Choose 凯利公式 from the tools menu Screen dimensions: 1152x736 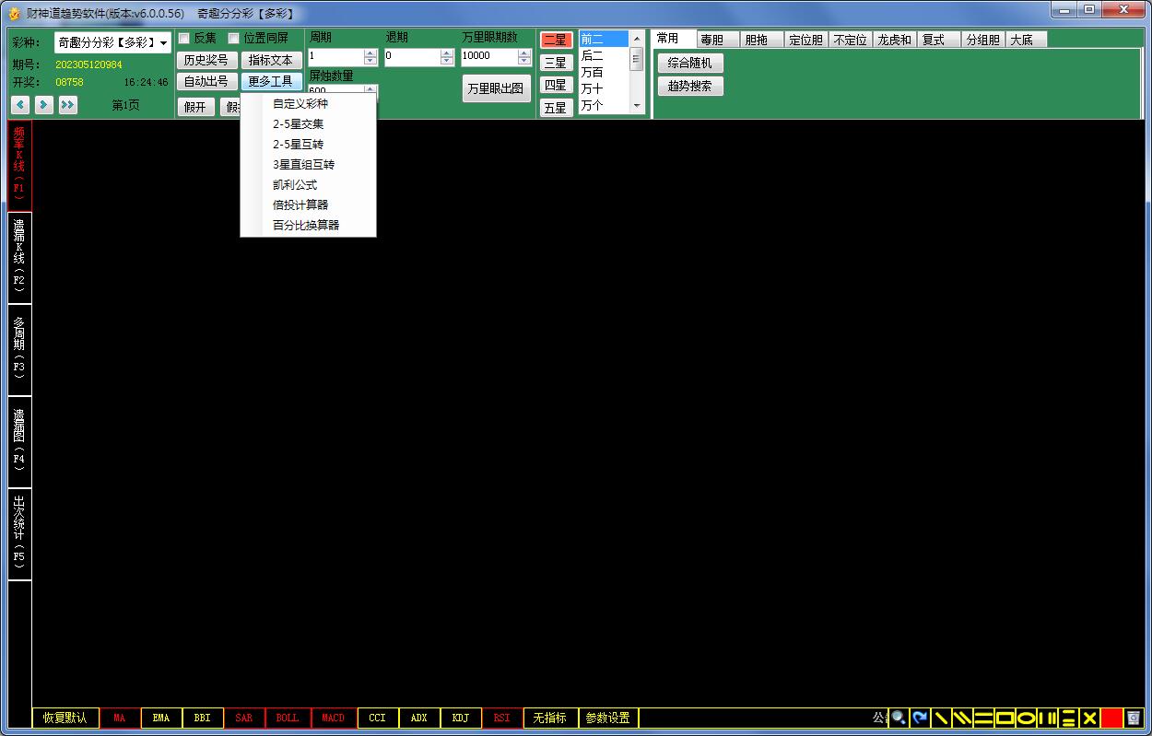(x=295, y=184)
